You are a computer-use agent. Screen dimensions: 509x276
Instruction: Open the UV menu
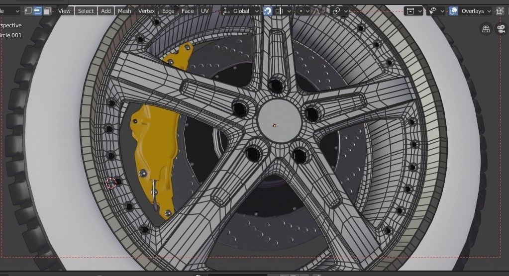click(x=204, y=11)
